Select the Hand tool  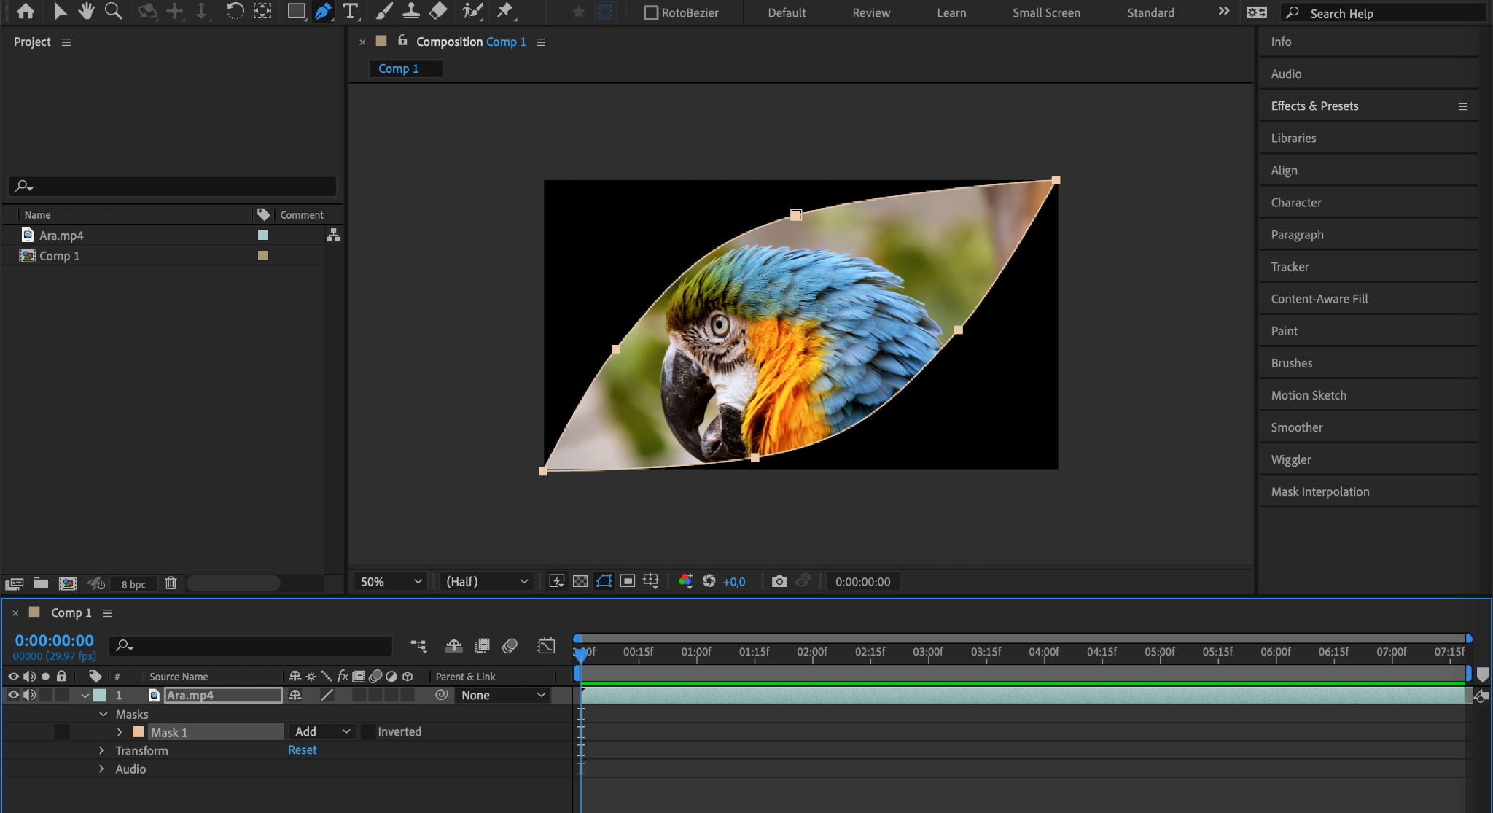[86, 11]
